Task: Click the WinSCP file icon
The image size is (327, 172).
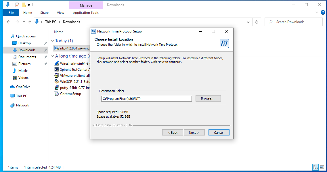Action: (x=57, y=81)
